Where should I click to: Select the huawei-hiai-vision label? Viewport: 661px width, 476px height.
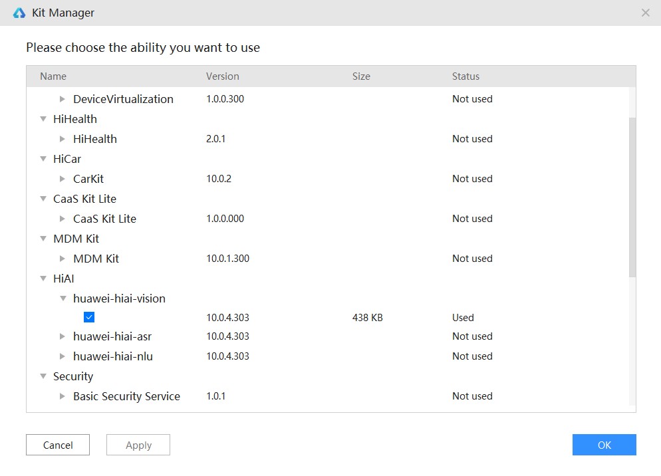point(119,298)
